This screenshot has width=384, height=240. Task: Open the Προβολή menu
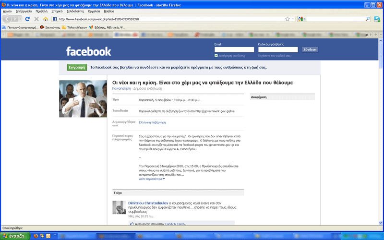coord(41,11)
